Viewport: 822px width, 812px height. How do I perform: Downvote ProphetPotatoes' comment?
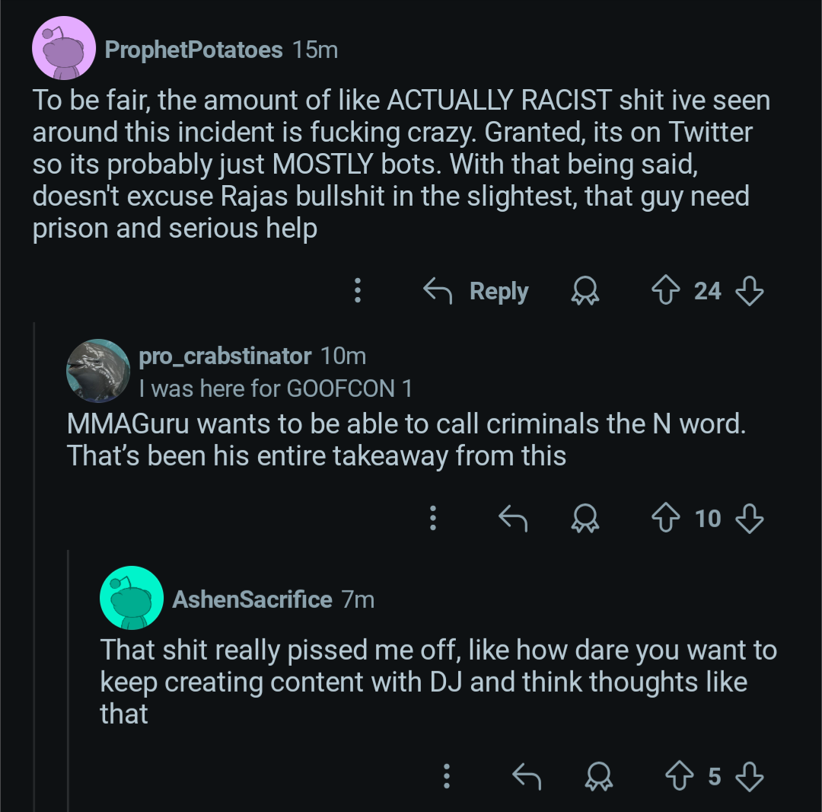750,291
